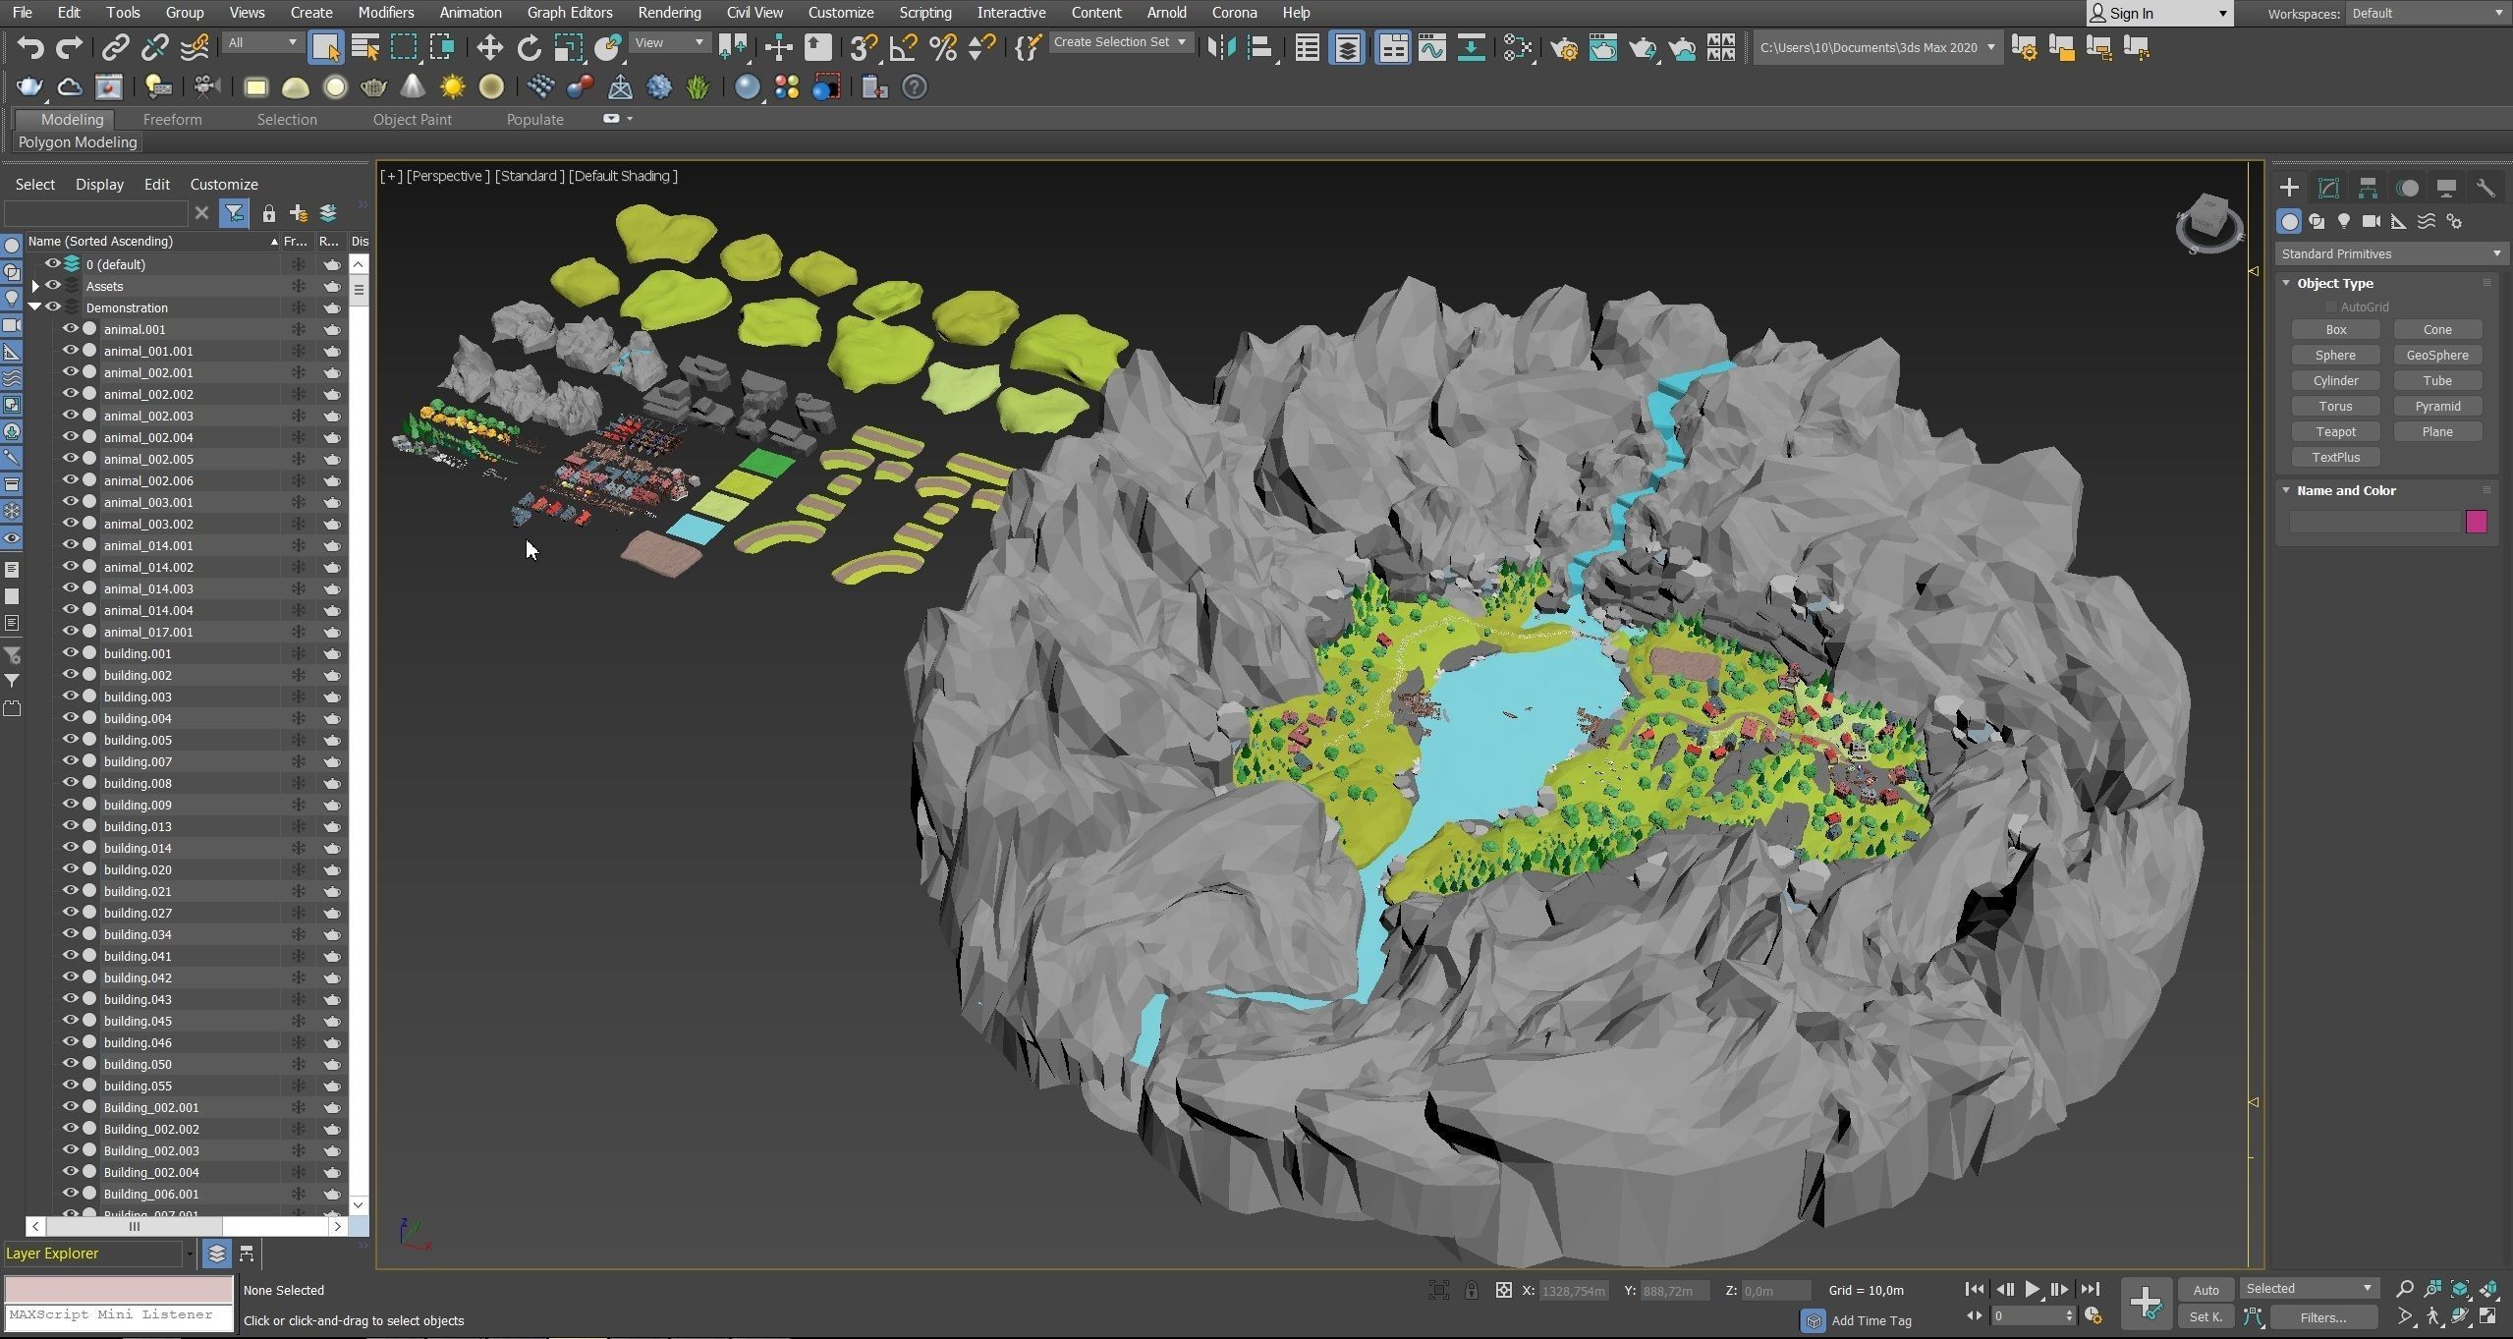The height and width of the screenshot is (1339, 2513).
Task: Select the Move transform tool
Action: (x=488, y=47)
